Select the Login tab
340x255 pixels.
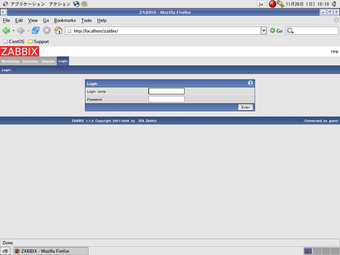point(63,61)
